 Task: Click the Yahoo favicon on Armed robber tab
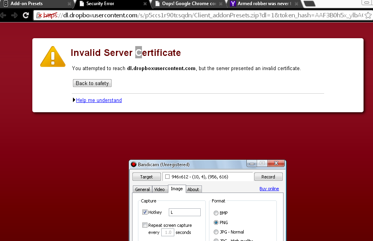(x=233, y=4)
